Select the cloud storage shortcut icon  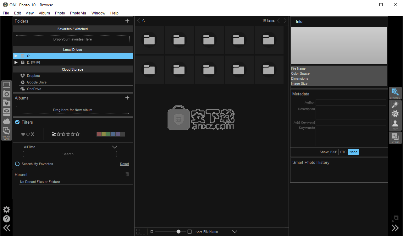7,121
